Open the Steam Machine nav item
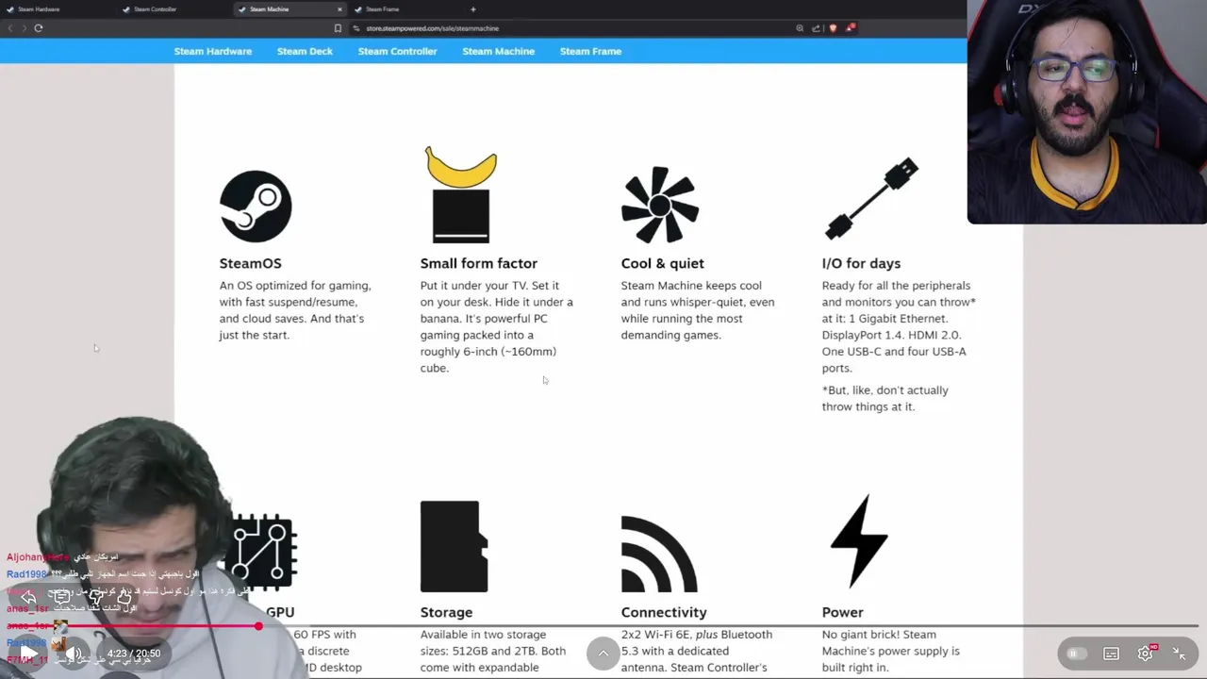 pos(498,51)
